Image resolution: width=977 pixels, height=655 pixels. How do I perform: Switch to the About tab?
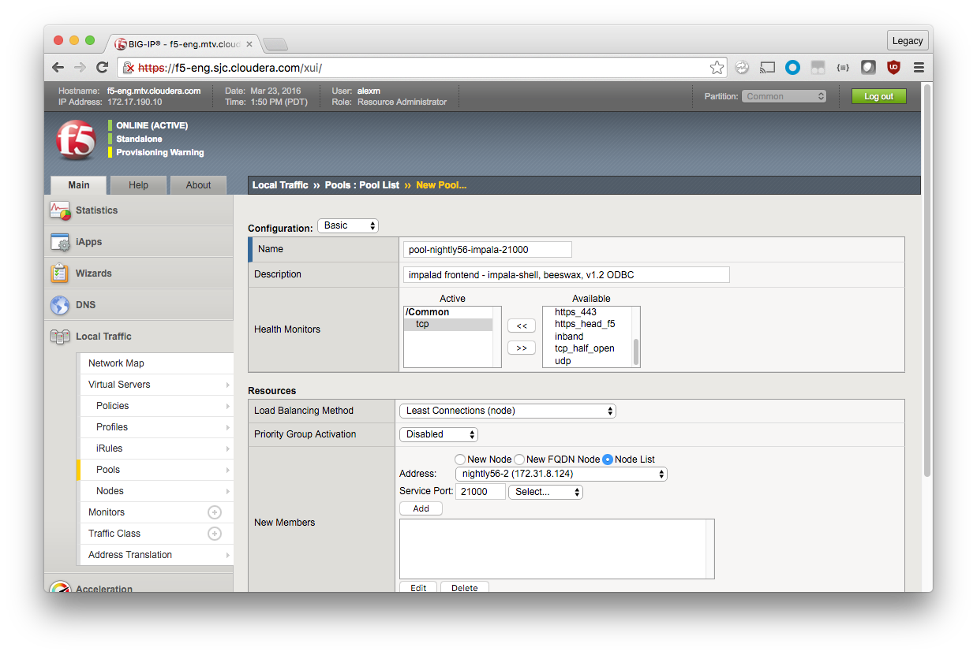[x=198, y=185]
